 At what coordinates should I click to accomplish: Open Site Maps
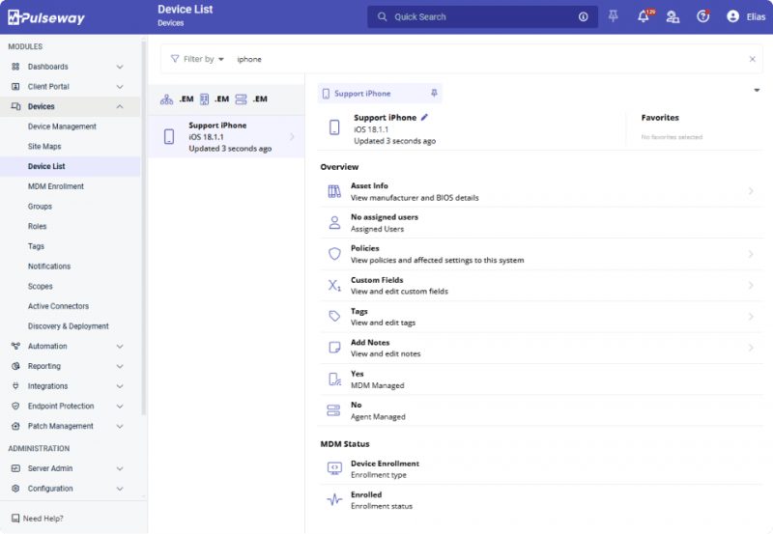[44, 147]
